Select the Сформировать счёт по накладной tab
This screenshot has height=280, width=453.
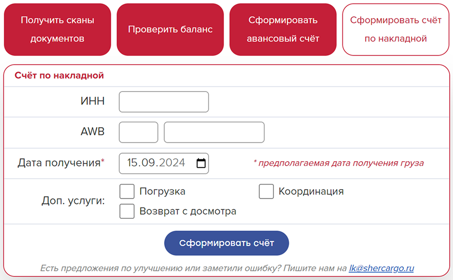pyautogui.click(x=396, y=29)
